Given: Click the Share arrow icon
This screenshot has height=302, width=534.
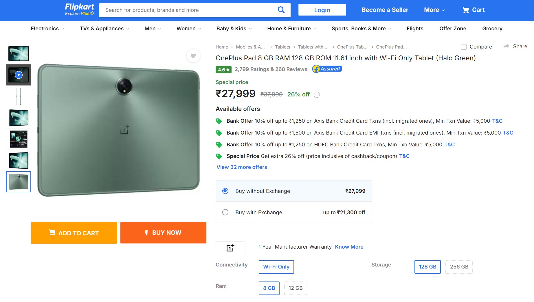Looking at the screenshot, I should click(x=506, y=46).
